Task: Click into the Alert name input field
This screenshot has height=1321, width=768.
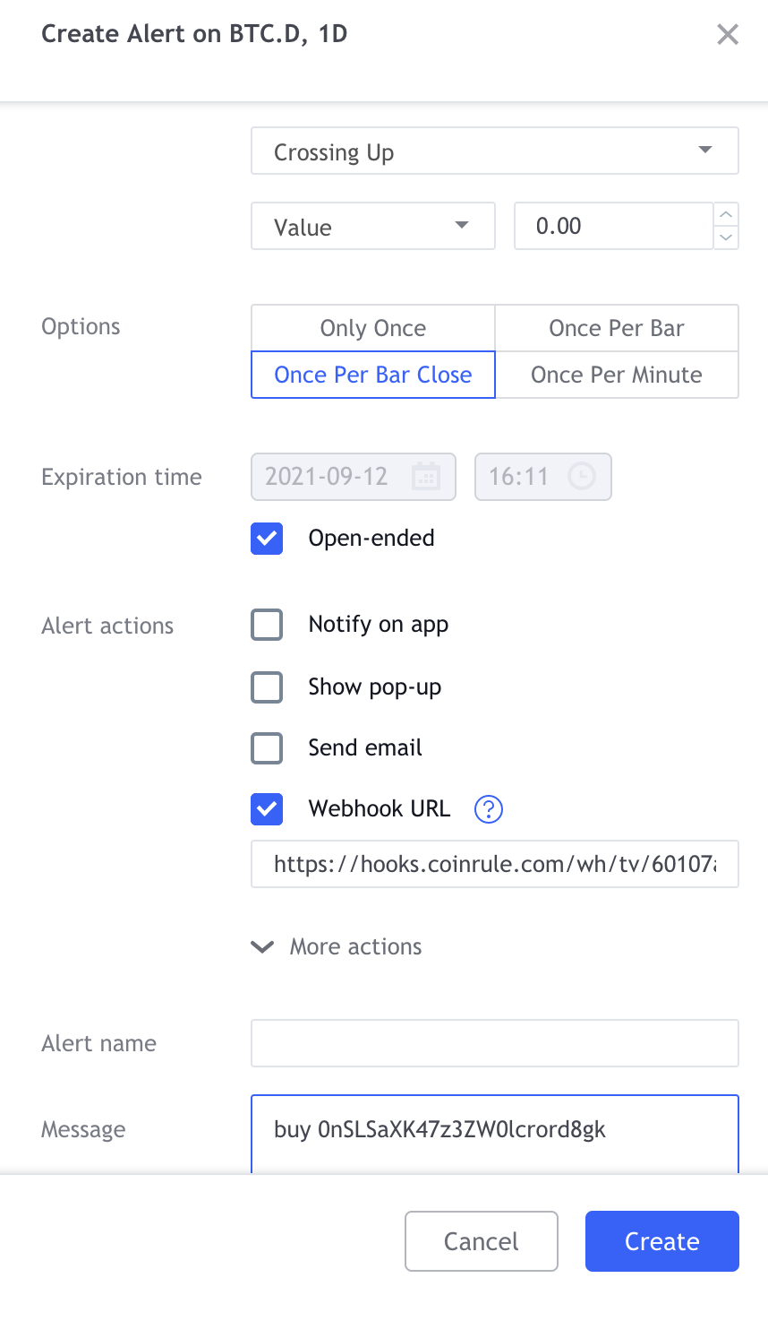Action: [495, 1043]
